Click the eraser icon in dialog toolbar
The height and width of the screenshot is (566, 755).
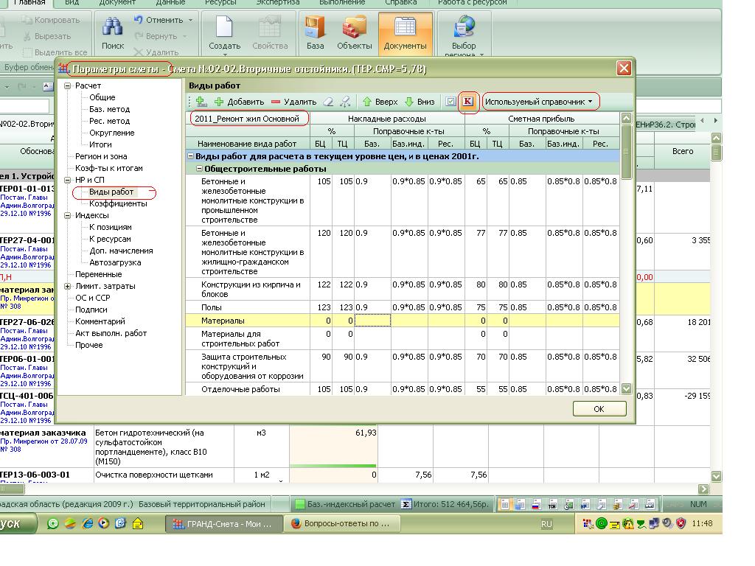coord(329,102)
